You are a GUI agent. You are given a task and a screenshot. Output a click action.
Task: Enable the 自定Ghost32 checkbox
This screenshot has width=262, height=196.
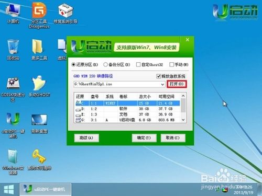click(x=138, y=65)
